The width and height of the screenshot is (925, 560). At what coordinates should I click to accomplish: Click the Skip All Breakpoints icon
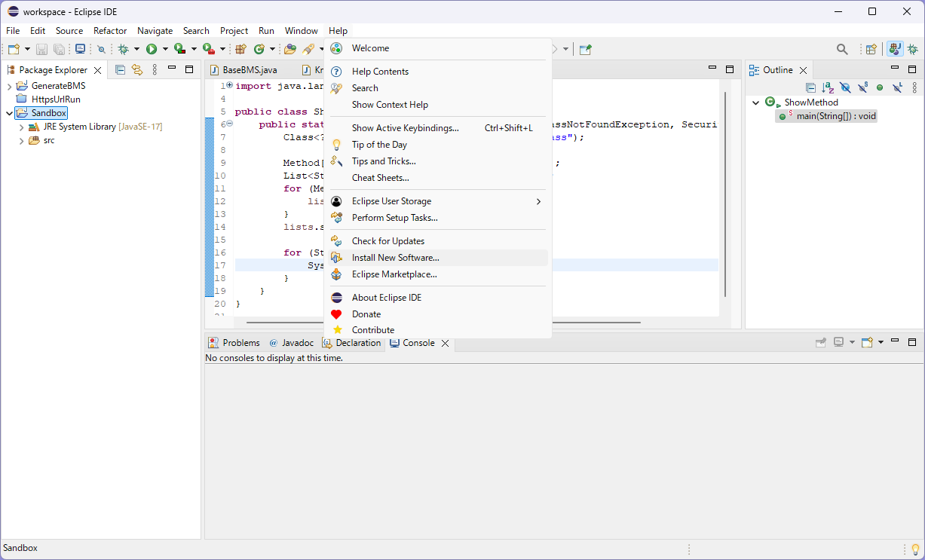tap(101, 49)
